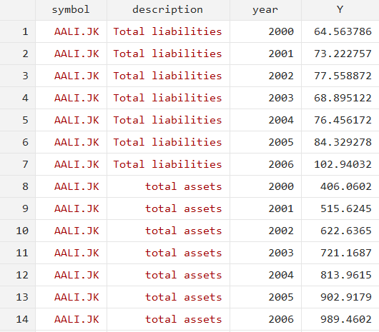Viewport: 379px width, 332px height.
Task: Select the symbol column header
Action: pyautogui.click(x=71, y=10)
